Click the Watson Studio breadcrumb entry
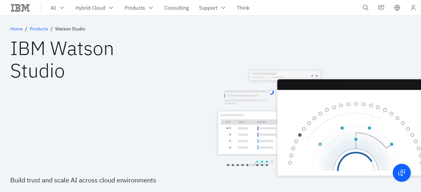The image size is (421, 192). point(70,29)
